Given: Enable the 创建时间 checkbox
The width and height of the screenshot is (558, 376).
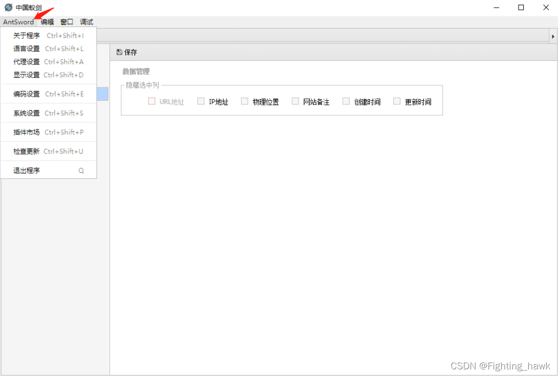Looking at the screenshot, I should (346, 101).
